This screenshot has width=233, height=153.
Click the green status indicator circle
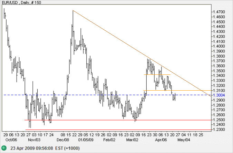(x=4, y=148)
